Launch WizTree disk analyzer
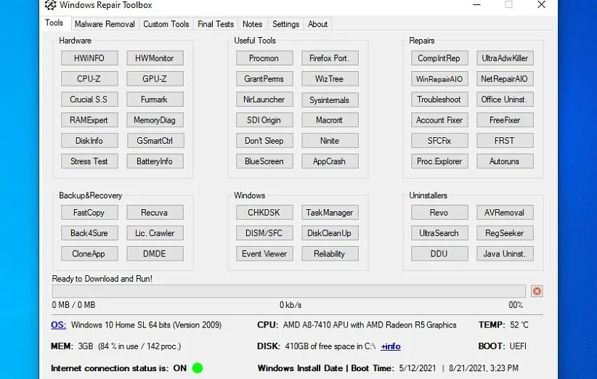This screenshot has height=379, width=597. 329,78
